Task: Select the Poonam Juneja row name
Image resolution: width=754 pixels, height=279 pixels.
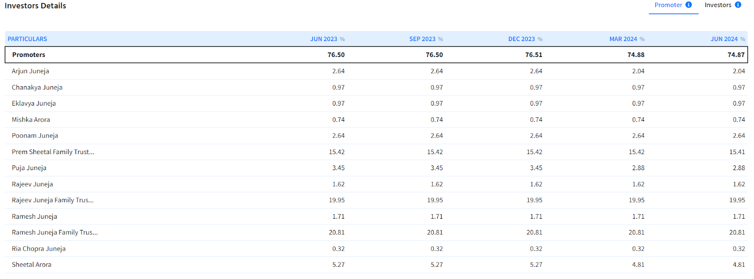Action: pos(35,136)
